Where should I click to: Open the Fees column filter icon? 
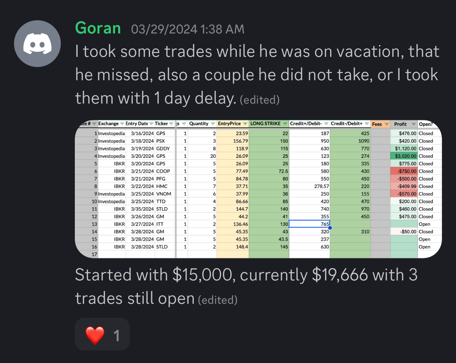coord(387,124)
